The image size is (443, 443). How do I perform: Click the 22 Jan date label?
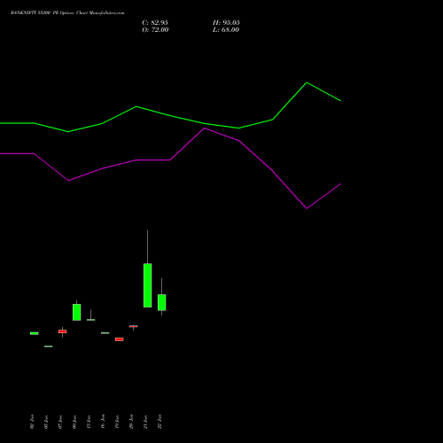(x=159, y=422)
